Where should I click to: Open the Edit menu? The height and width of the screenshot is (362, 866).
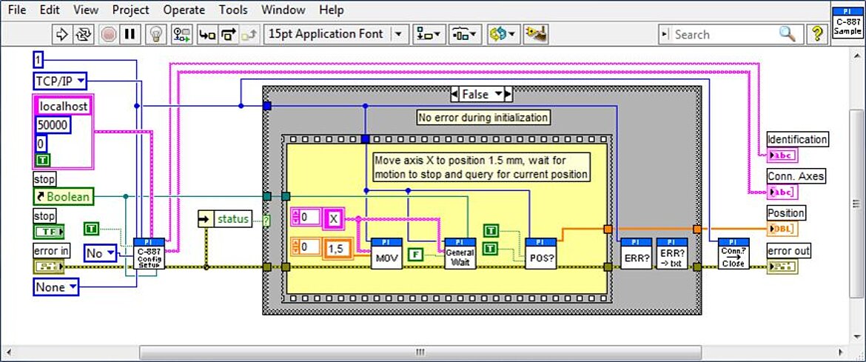click(x=50, y=10)
